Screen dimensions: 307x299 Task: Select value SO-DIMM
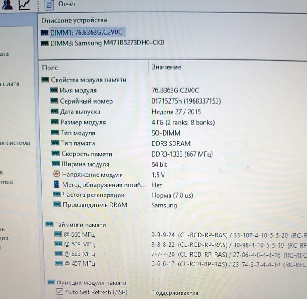[x=166, y=133]
